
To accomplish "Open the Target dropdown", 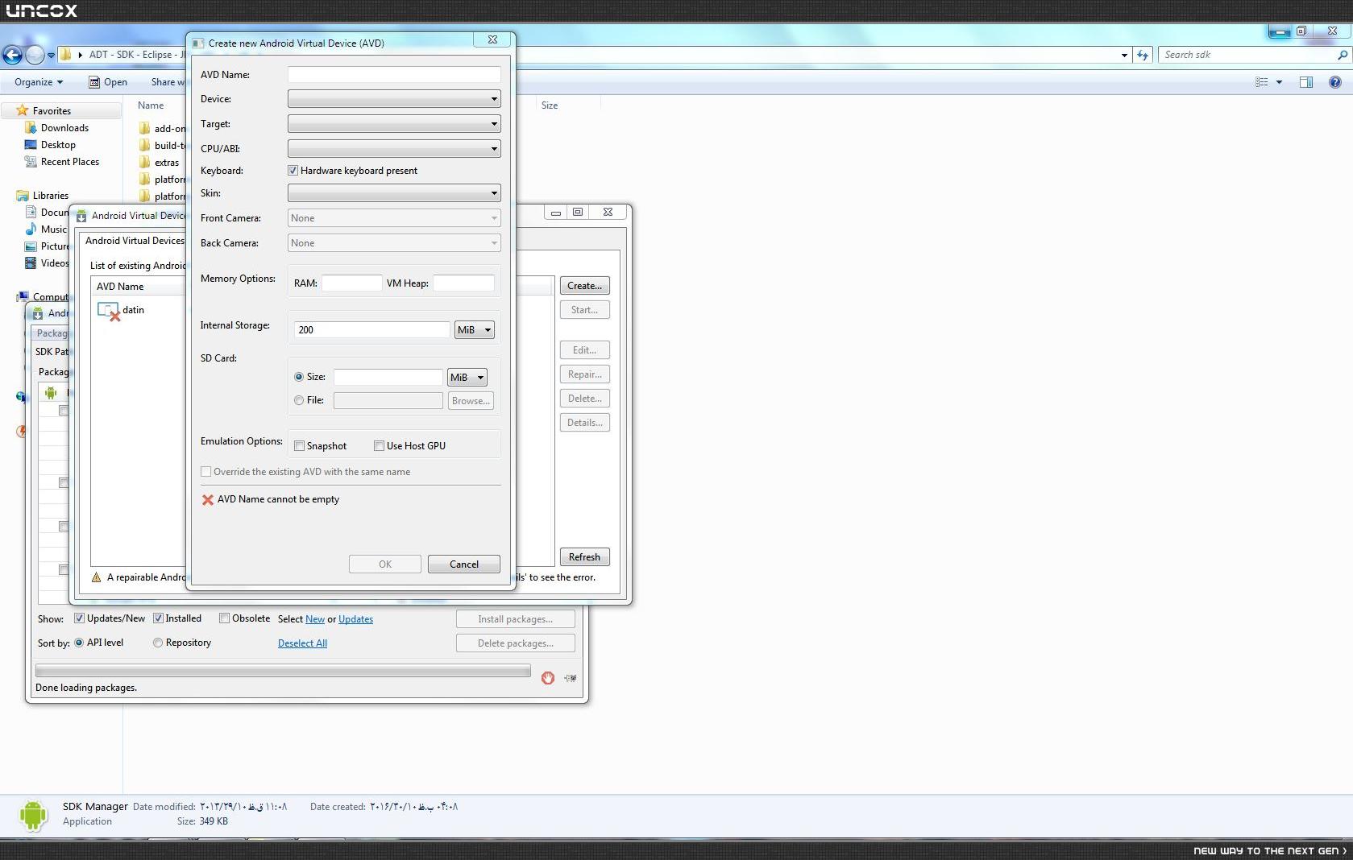I will pyautogui.click(x=394, y=124).
